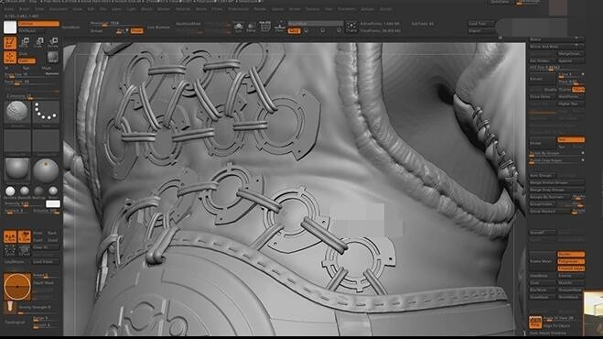Open the Zplugin menu
Image resolution: width=603 pixels, height=339 pixels.
point(367,9)
